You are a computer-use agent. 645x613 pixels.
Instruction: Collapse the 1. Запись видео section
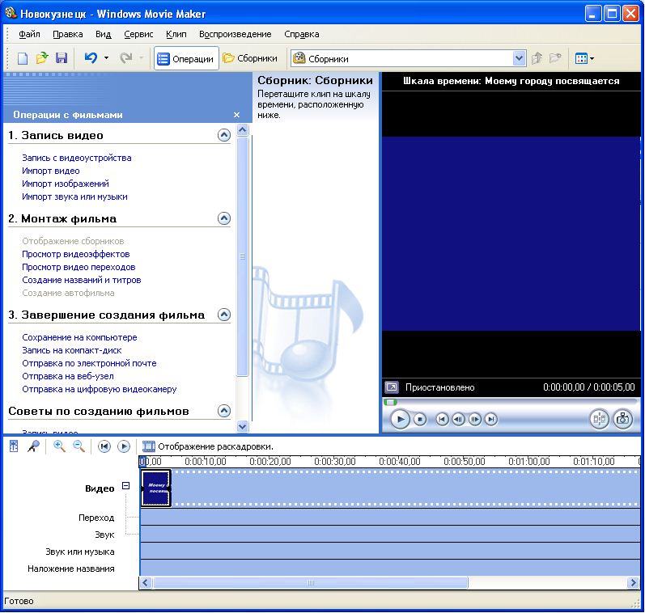click(x=224, y=135)
